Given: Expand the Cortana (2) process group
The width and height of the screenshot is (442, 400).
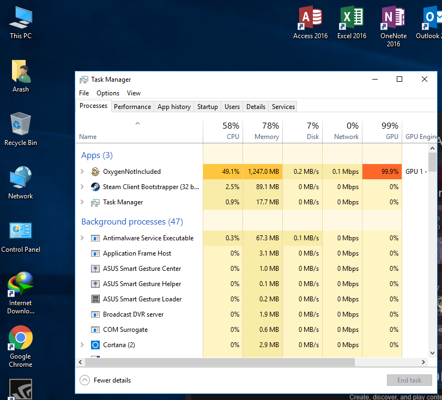Looking at the screenshot, I should pos(82,345).
